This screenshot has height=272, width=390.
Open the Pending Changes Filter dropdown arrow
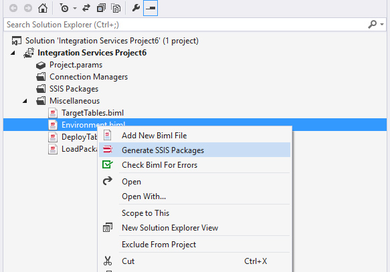(x=75, y=9)
